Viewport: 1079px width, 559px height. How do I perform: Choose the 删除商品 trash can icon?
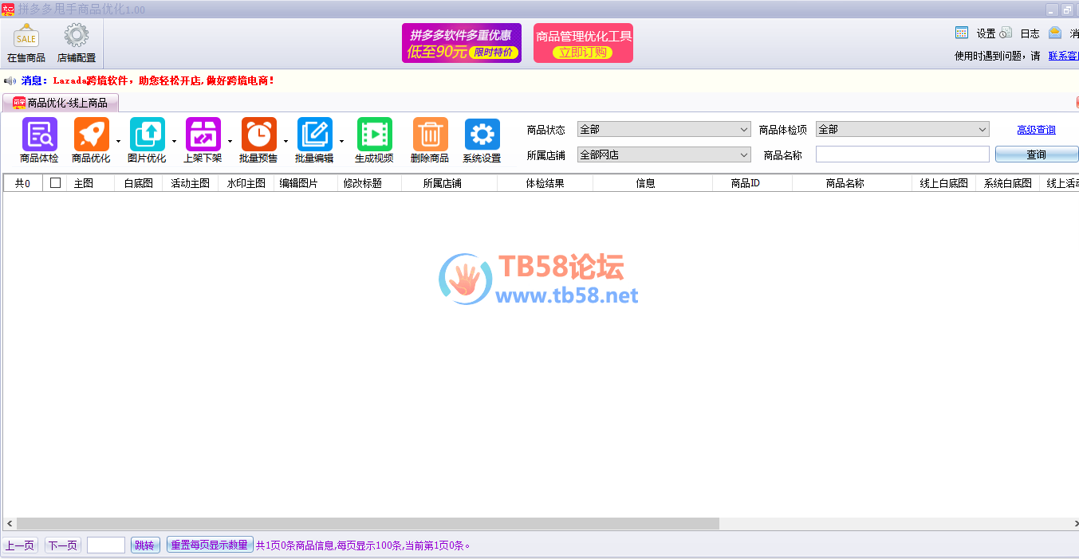click(x=430, y=135)
